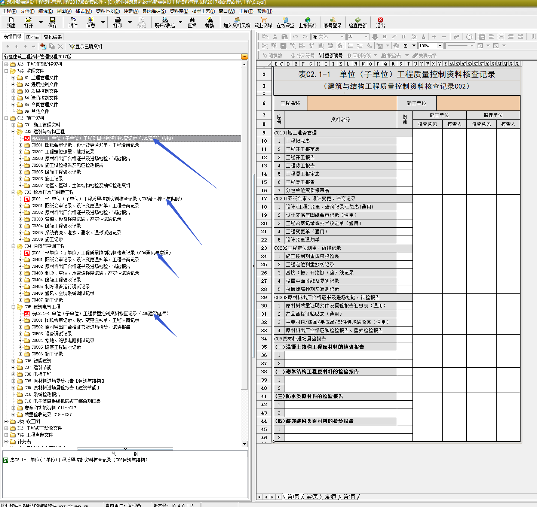This screenshot has width=537, height=507.
Task: Click row header 17 in spreadsheet
Action: tap(264, 198)
